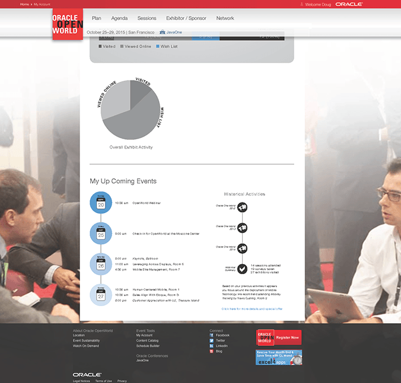The height and width of the screenshot is (383, 401).
Task: Open footer Location link
Action: click(78, 335)
